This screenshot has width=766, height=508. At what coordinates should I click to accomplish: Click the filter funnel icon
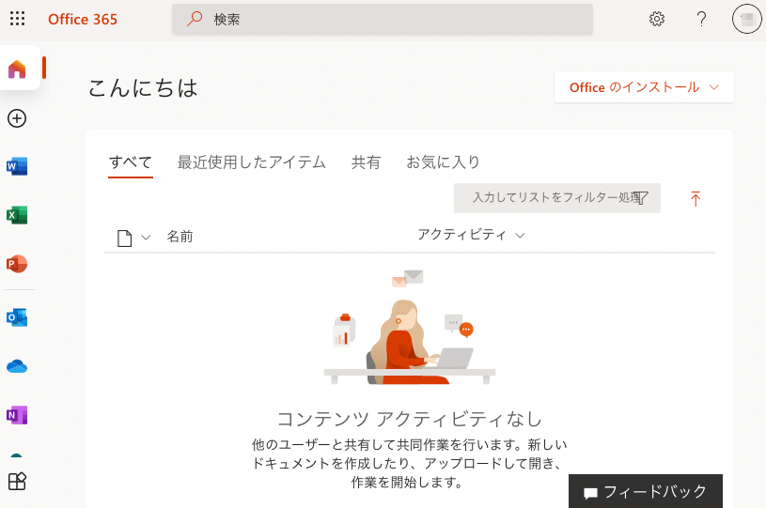tap(642, 197)
